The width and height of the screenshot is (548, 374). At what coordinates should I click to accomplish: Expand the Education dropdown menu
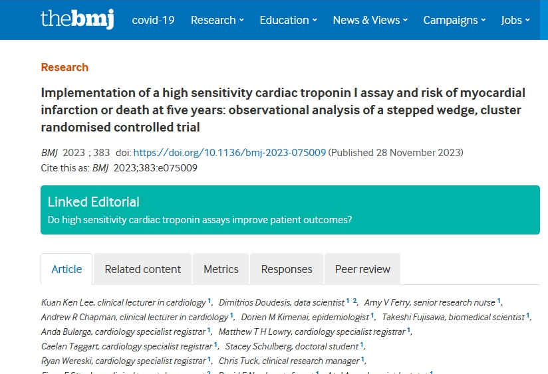click(289, 20)
